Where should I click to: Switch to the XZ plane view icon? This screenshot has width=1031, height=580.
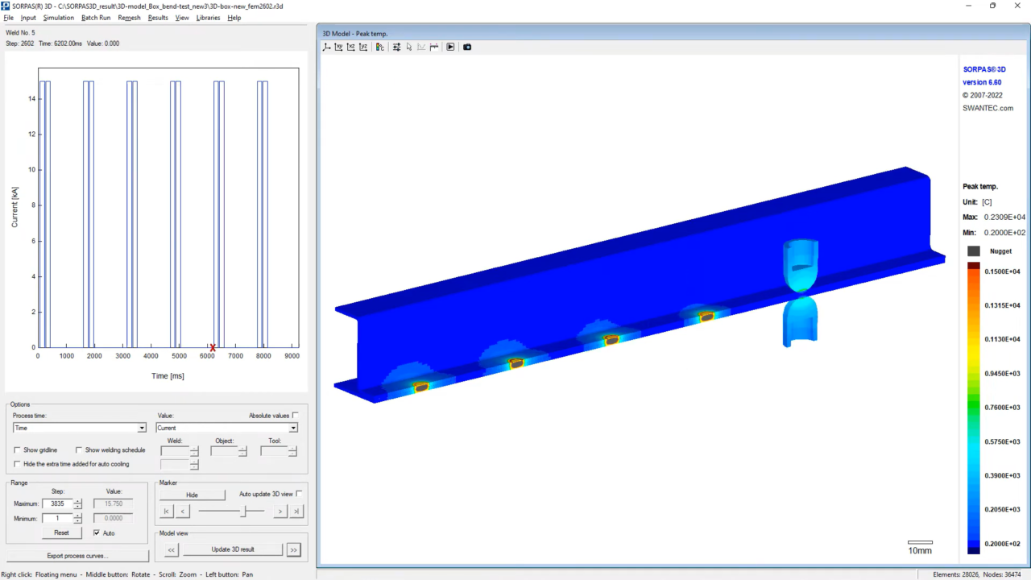pos(351,47)
